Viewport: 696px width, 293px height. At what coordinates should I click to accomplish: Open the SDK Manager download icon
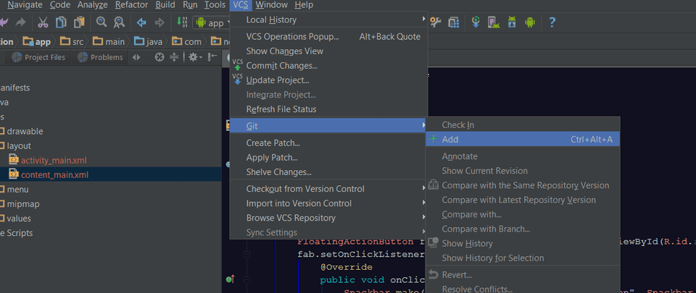[x=513, y=22]
